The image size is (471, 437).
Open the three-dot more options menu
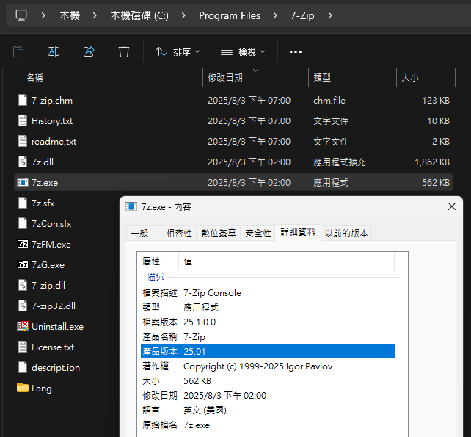(x=296, y=51)
